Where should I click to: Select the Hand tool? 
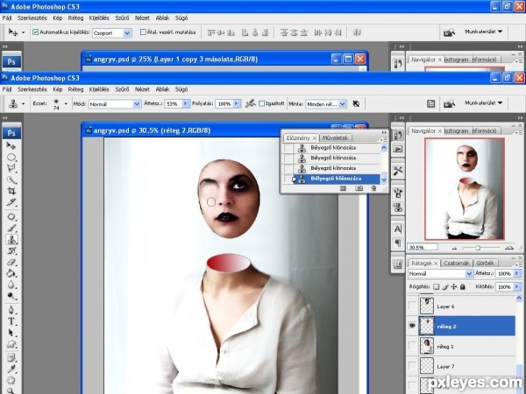11,380
